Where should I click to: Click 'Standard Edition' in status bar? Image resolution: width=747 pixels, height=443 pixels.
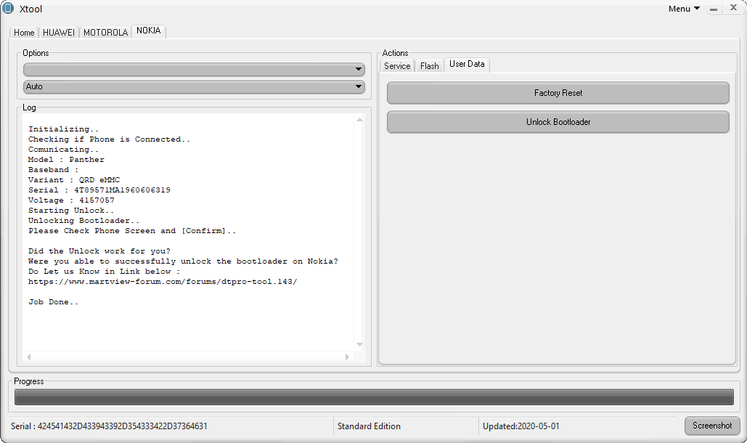pyautogui.click(x=369, y=426)
